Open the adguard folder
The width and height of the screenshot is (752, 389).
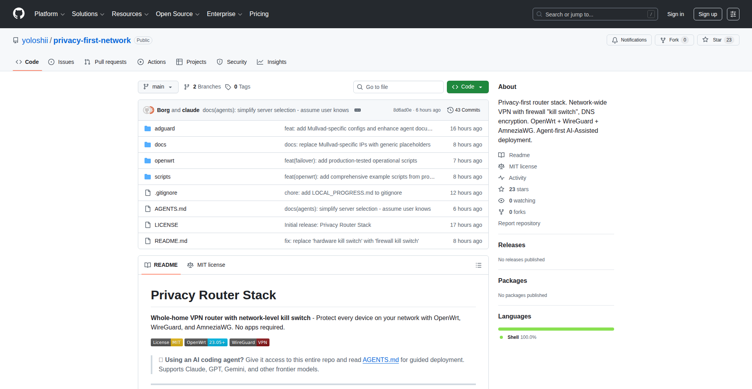[x=164, y=128]
